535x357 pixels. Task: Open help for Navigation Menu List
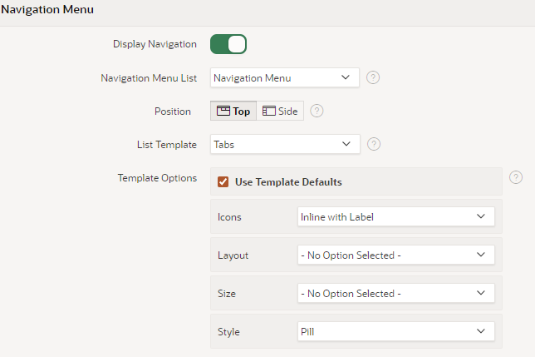tap(373, 77)
